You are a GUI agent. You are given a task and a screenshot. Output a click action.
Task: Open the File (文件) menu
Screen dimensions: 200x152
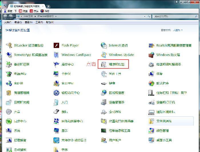[x=8, y=22]
